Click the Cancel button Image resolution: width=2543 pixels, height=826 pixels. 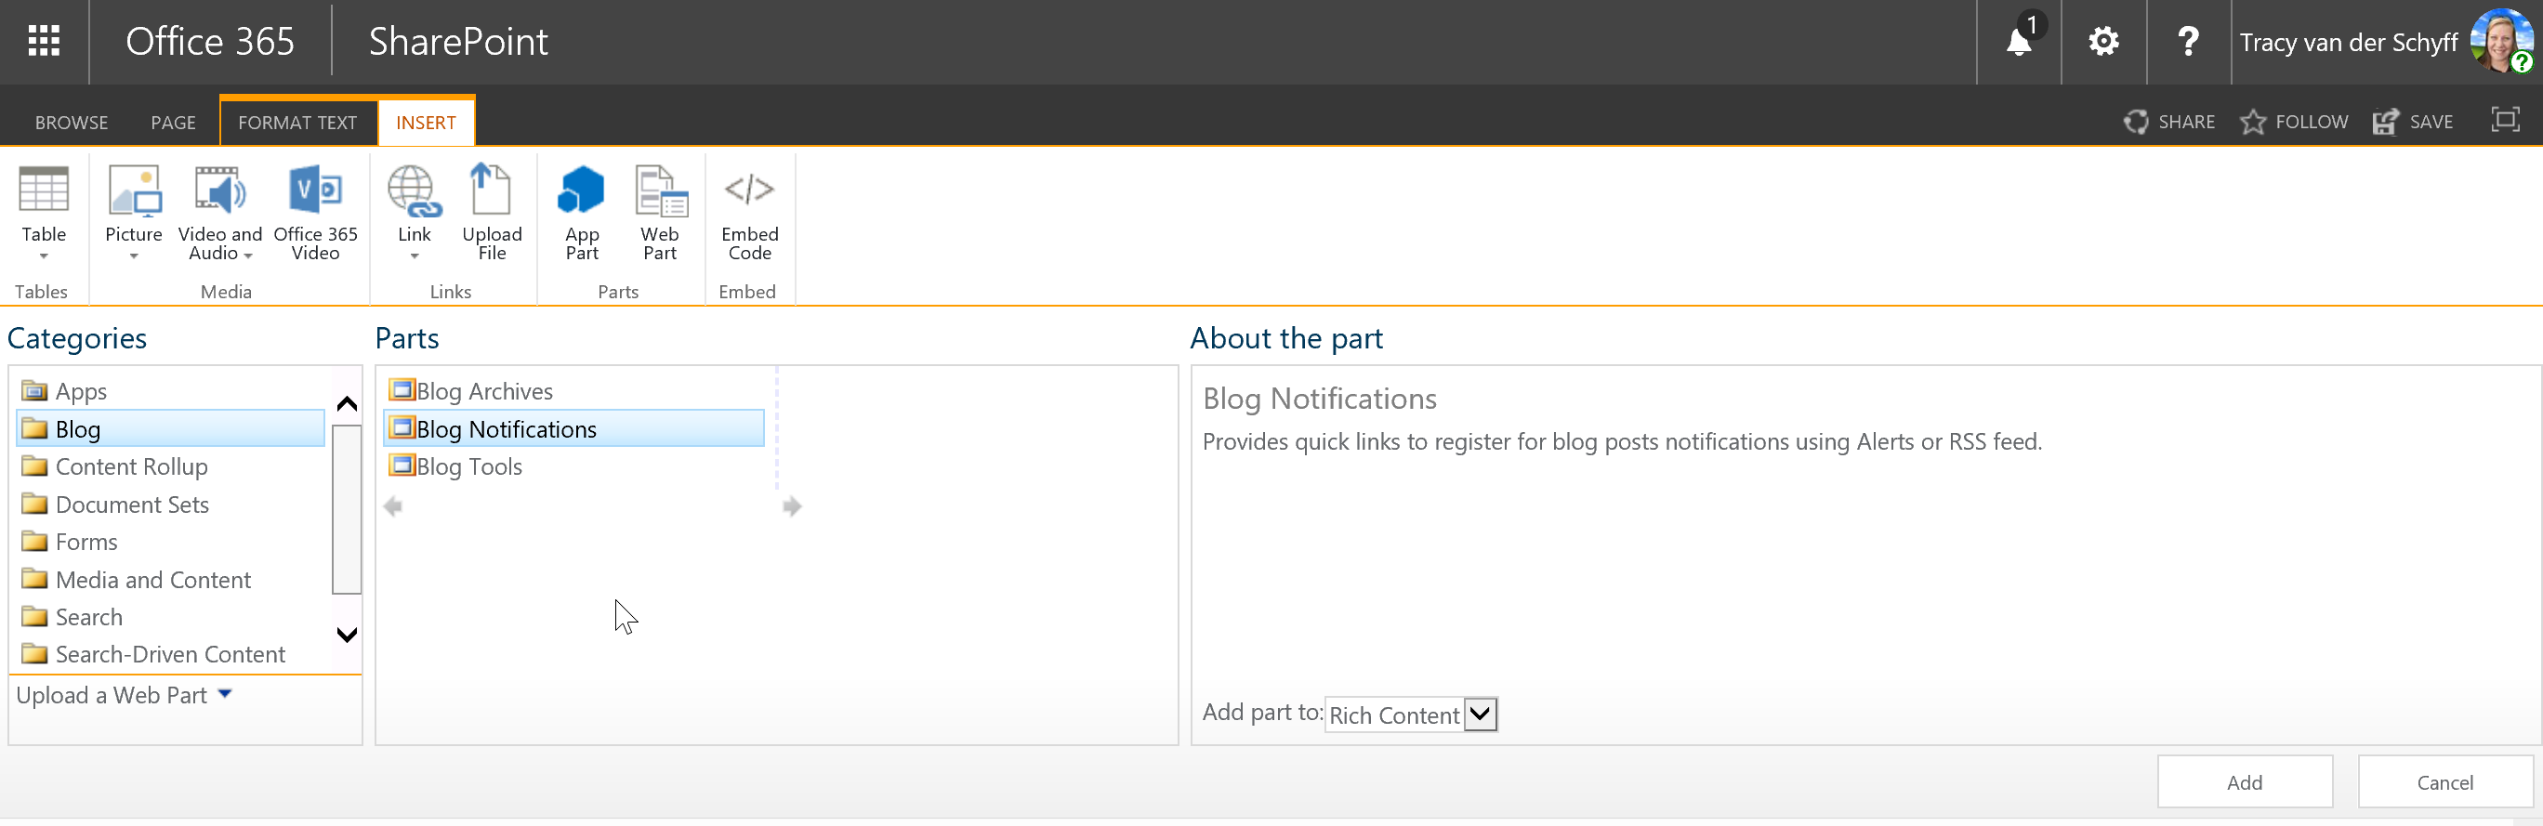(2444, 781)
